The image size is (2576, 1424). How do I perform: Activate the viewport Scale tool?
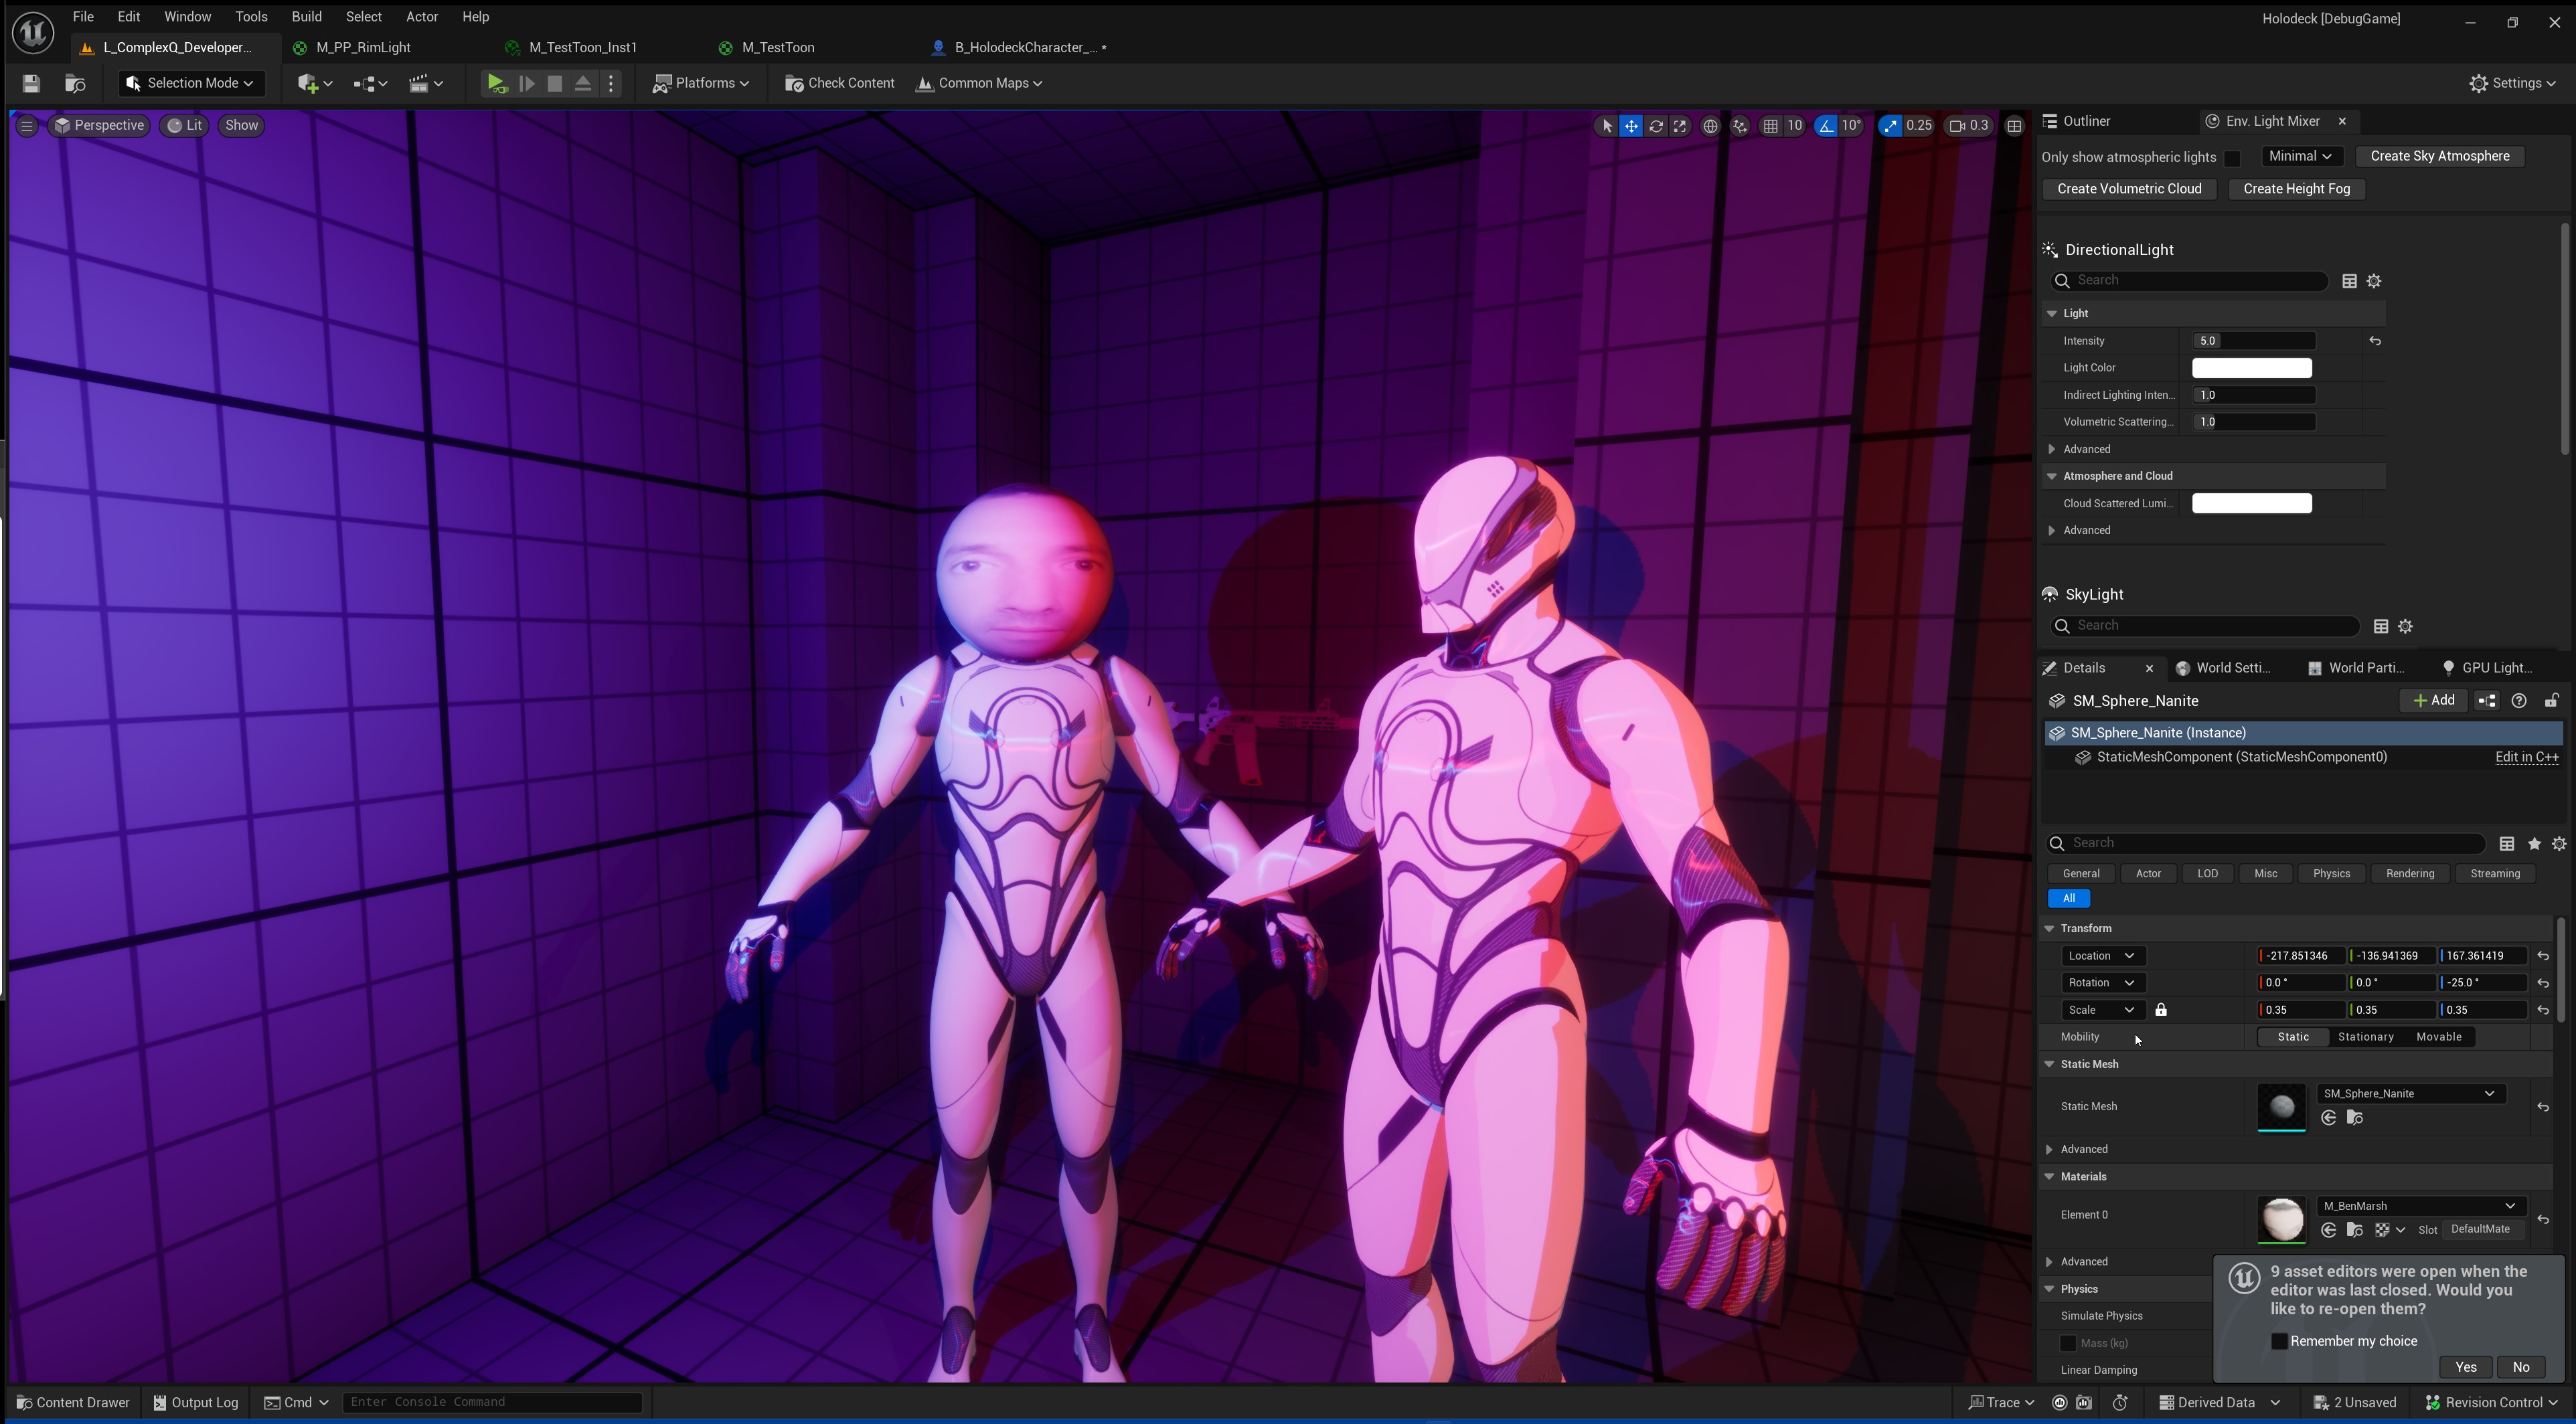1680,126
